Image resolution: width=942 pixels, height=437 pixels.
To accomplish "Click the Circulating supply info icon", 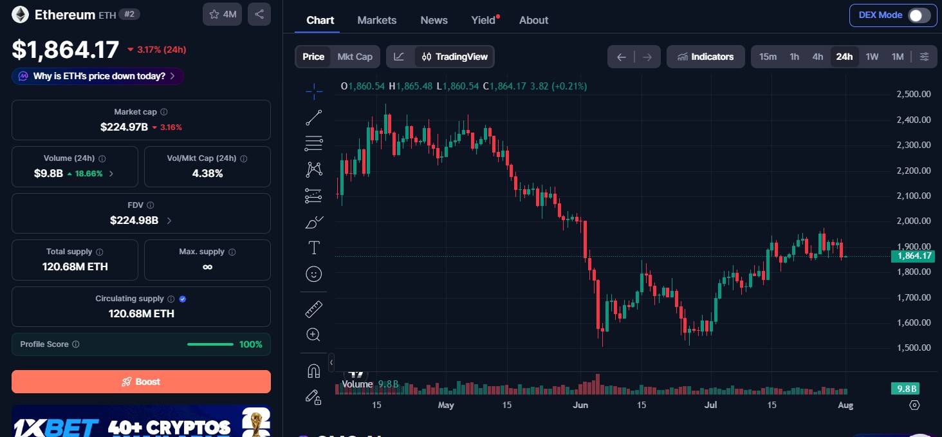I will click(x=171, y=299).
